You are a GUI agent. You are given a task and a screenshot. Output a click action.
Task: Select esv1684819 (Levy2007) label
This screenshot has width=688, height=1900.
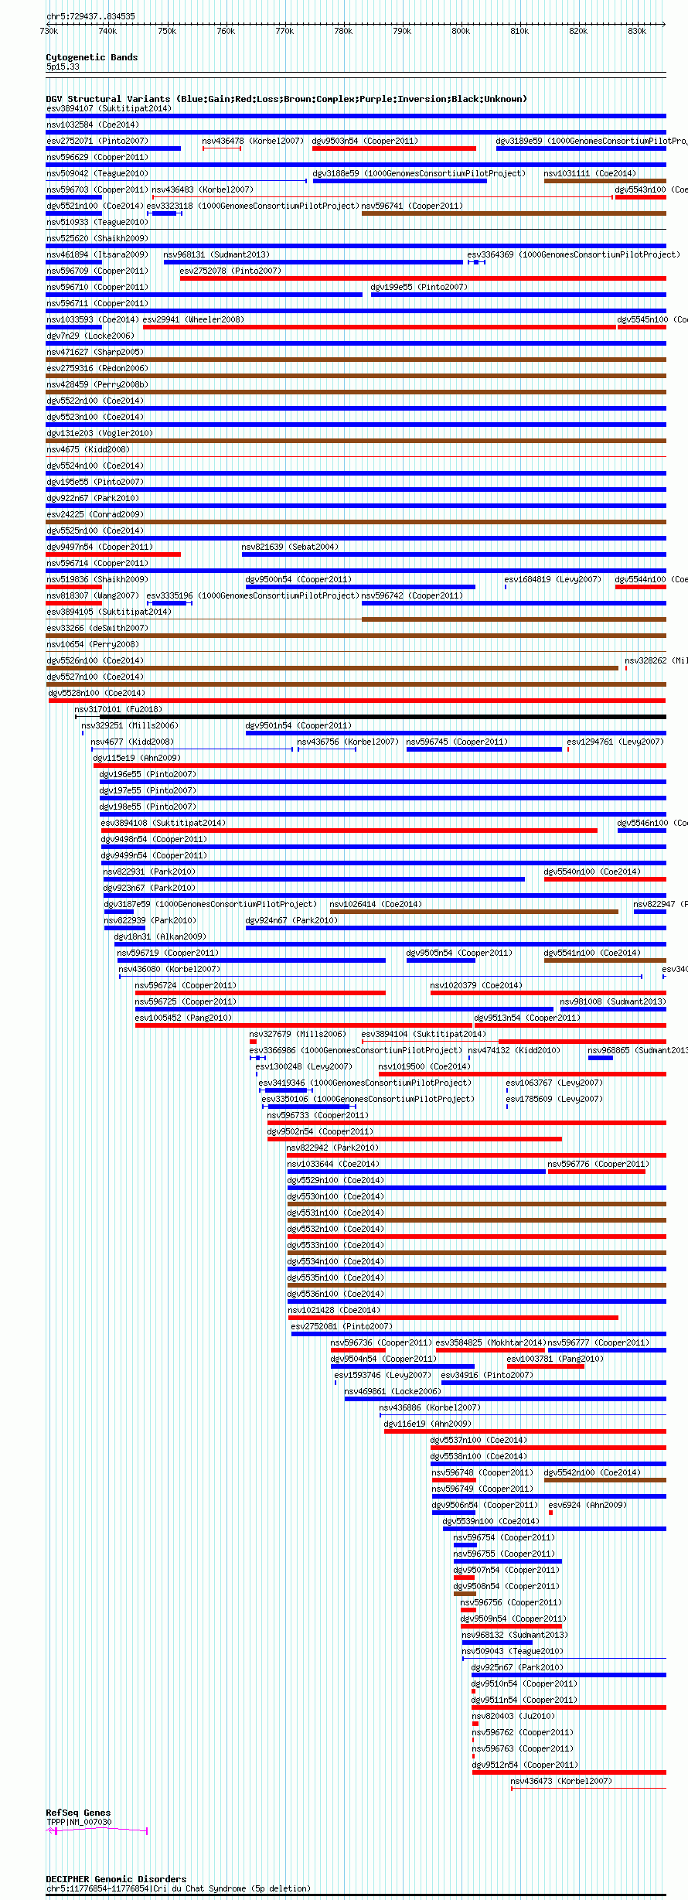pos(553,579)
